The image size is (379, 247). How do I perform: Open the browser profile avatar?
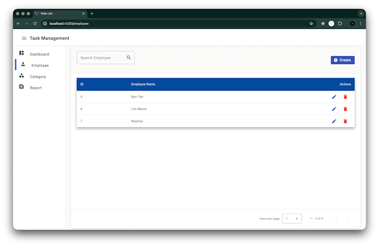[352, 23]
